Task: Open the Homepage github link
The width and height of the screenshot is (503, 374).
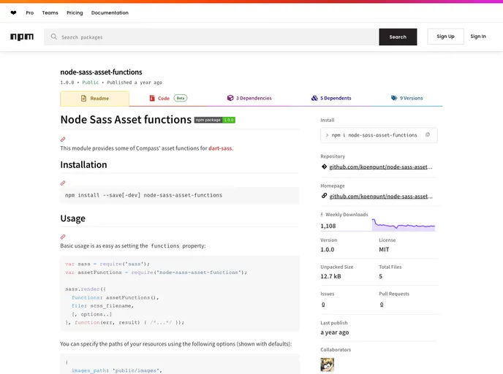Action: 381,196
